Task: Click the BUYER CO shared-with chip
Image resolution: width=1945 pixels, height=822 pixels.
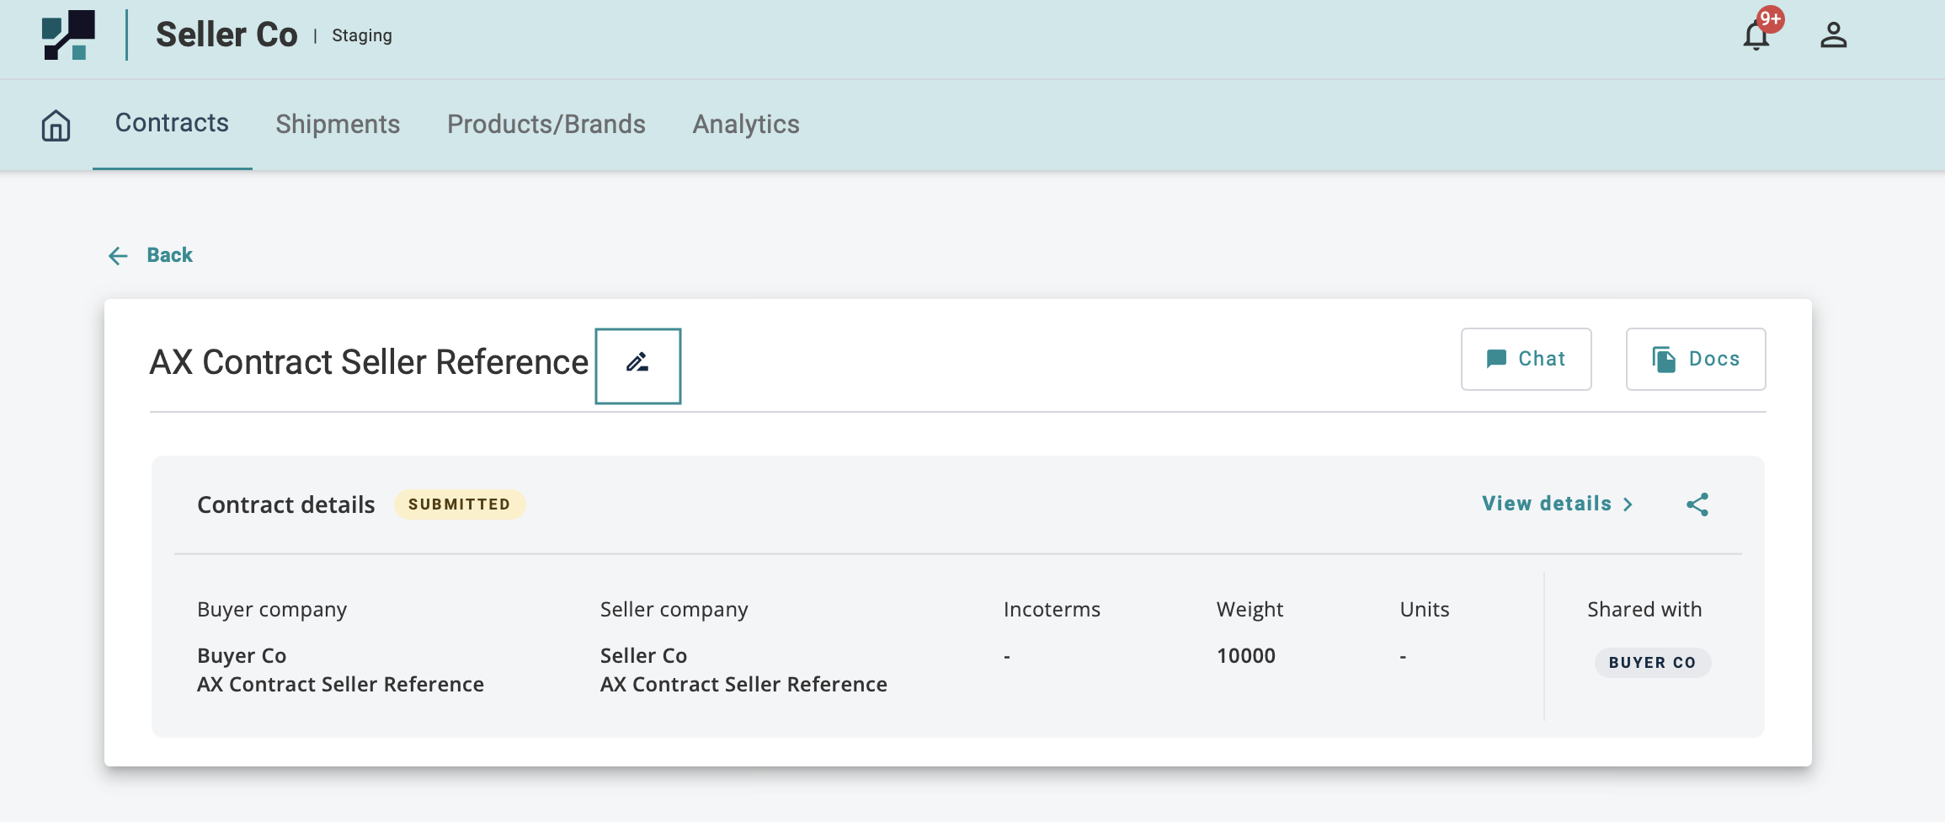Action: click(x=1652, y=663)
